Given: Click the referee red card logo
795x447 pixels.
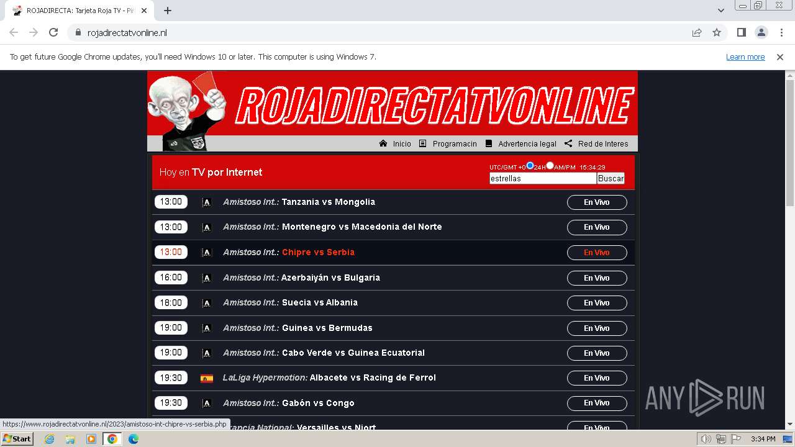Looking at the screenshot, I should coord(188,111).
